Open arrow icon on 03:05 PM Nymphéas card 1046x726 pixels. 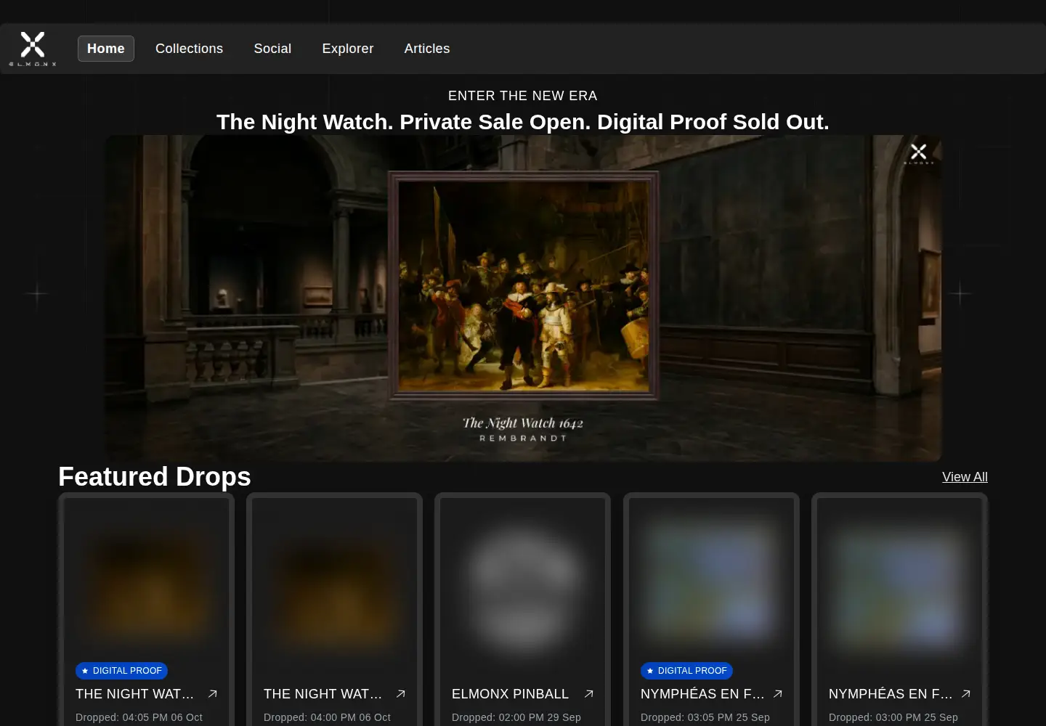click(778, 694)
